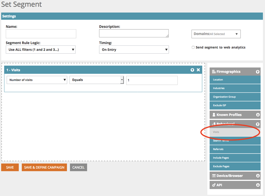Remove the Visits filter with X icon
This screenshot has width=265, height=196.
(198, 70)
